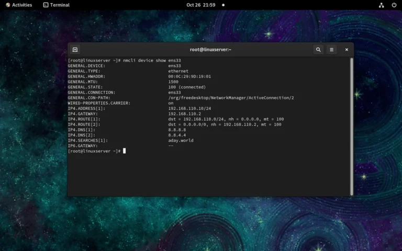
Task: Open the Terminal application menu
Action: (x=60, y=5)
